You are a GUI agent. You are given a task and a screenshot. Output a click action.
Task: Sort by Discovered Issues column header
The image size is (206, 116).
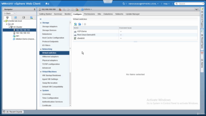click(x=158, y=28)
